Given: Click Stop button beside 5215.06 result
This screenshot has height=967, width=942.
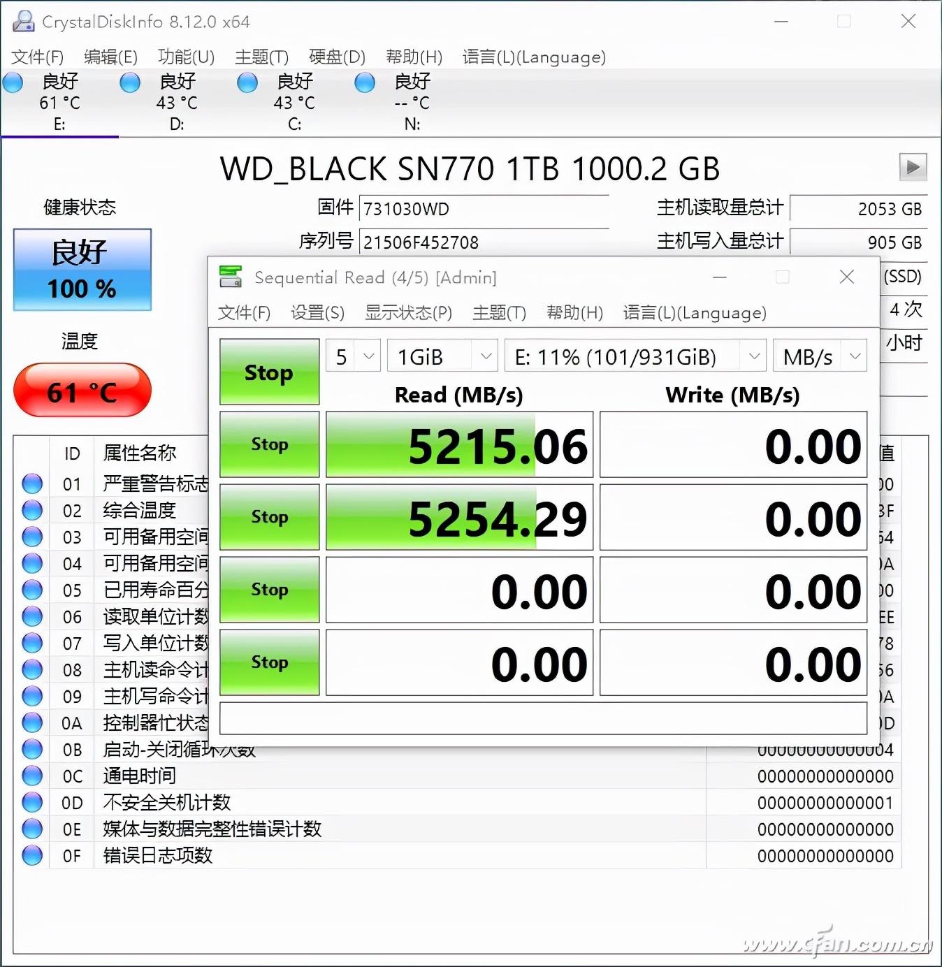Looking at the screenshot, I should click(269, 444).
